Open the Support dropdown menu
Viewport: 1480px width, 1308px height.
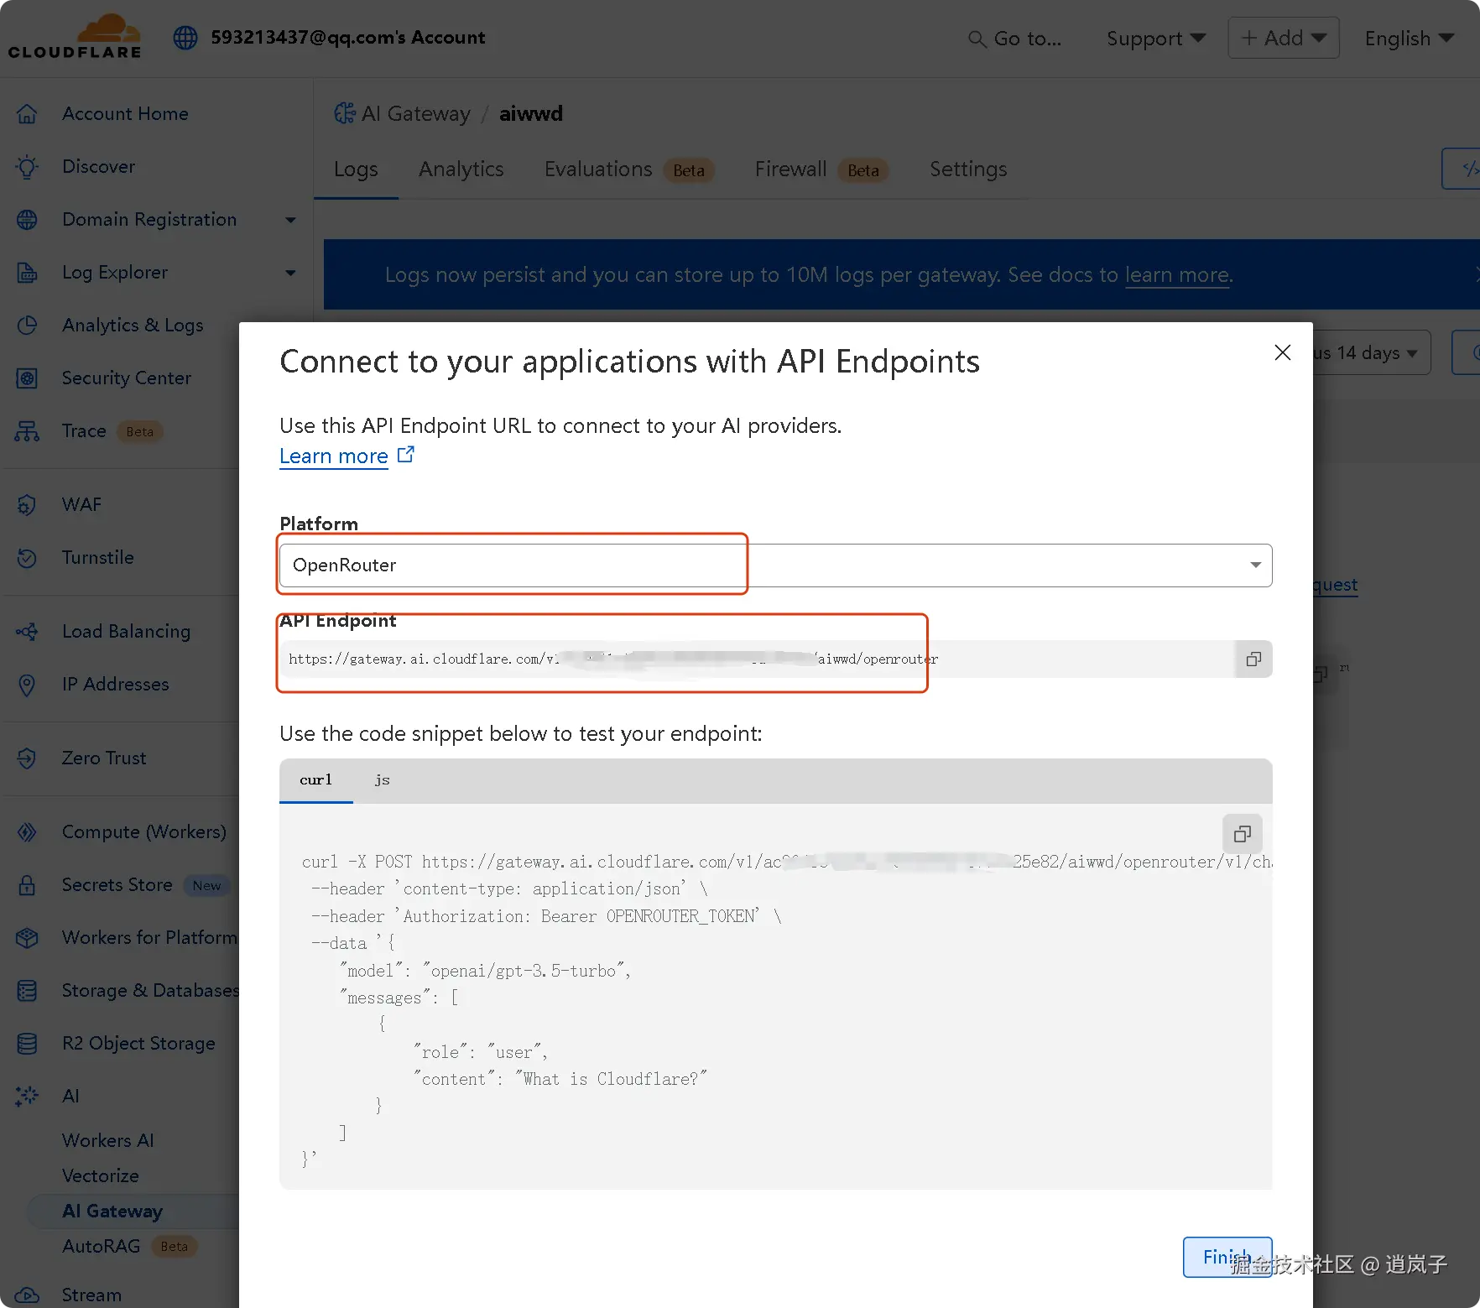pyautogui.click(x=1155, y=39)
